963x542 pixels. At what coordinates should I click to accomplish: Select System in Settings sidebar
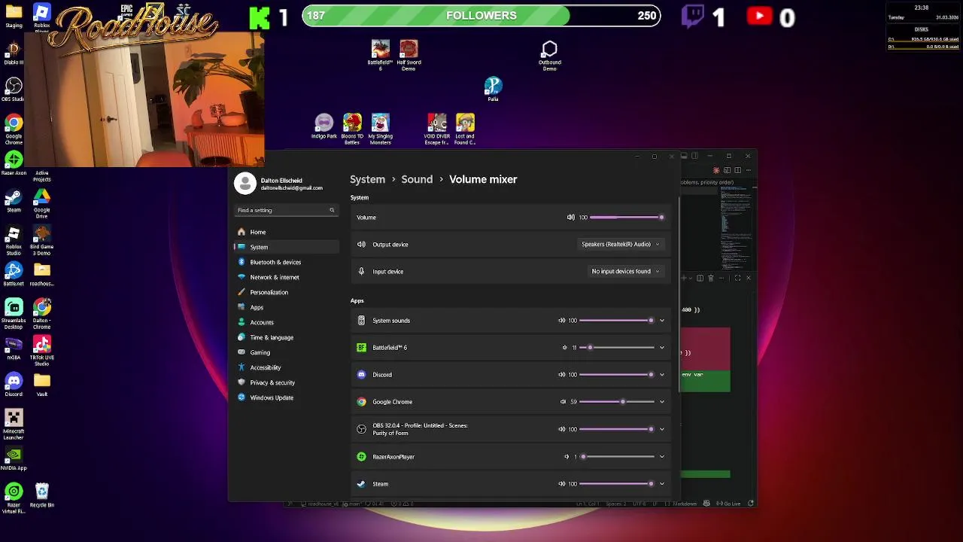[286, 247]
